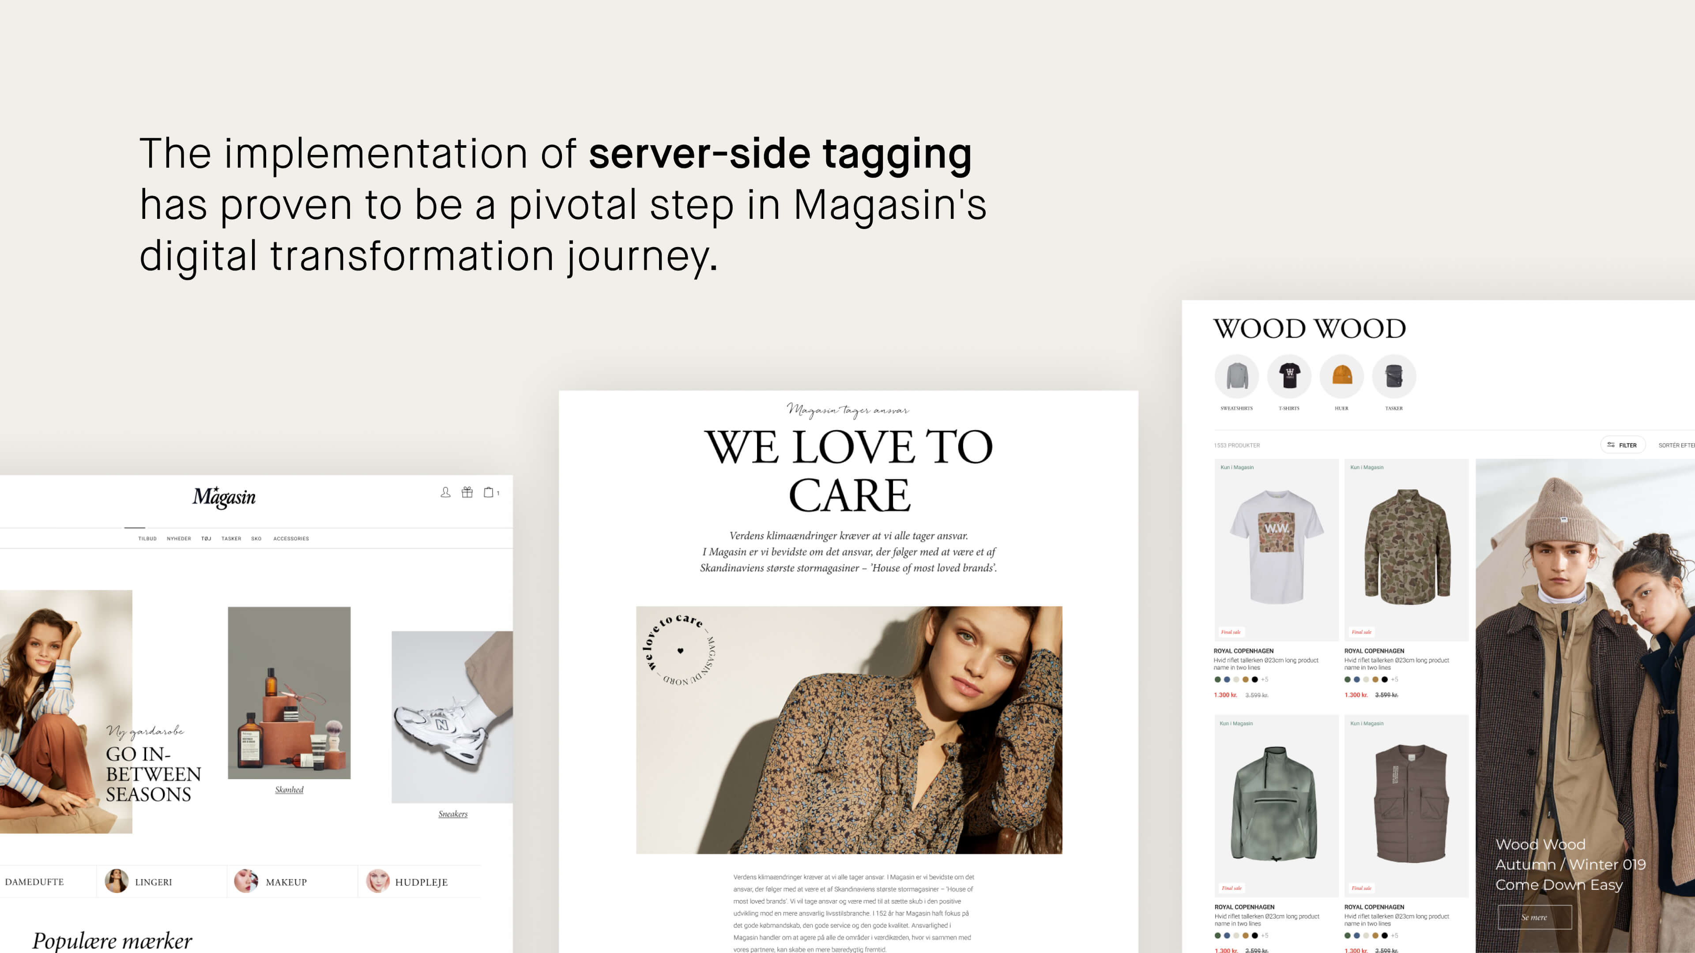This screenshot has height=953, width=1695.
Task: Select the T-shirts category circle
Action: [1289, 376]
